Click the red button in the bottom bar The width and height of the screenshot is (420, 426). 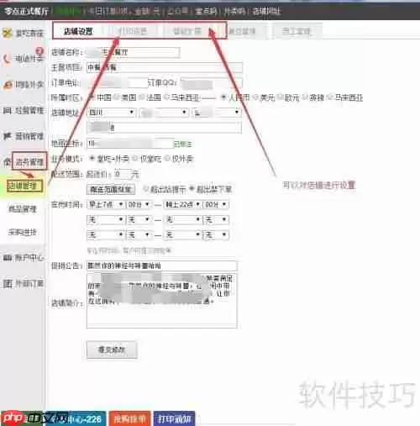pos(129,418)
